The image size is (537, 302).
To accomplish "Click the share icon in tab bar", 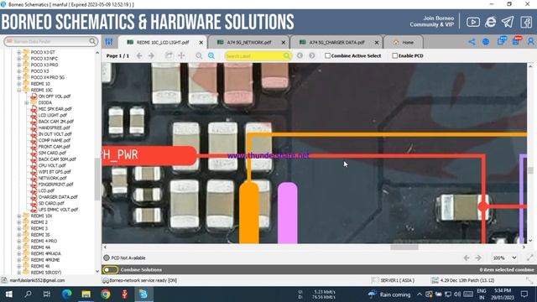I will pyautogui.click(x=472, y=42).
